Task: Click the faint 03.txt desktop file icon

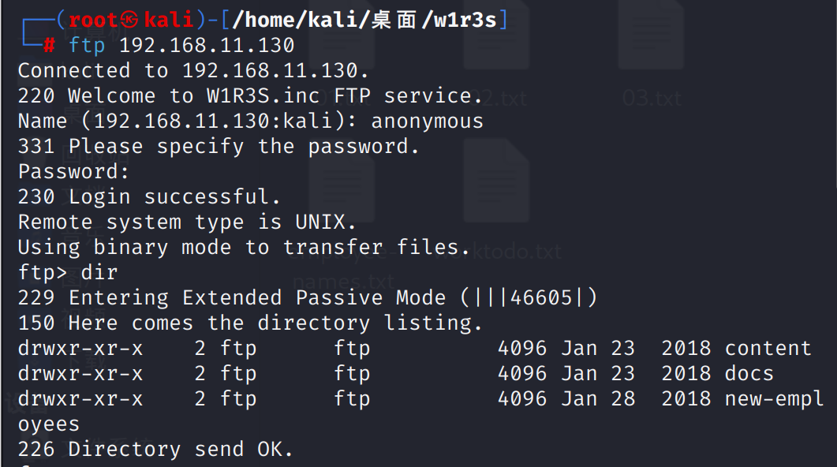Action: click(652, 35)
